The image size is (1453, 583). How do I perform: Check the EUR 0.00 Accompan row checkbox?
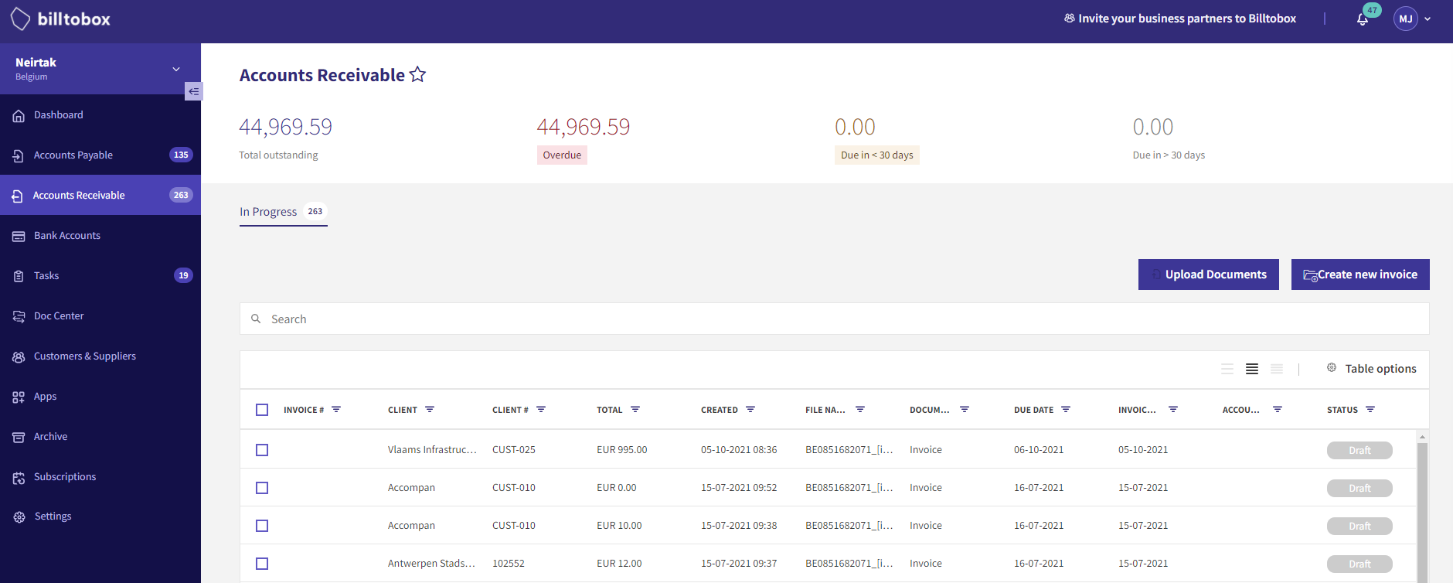pos(262,488)
